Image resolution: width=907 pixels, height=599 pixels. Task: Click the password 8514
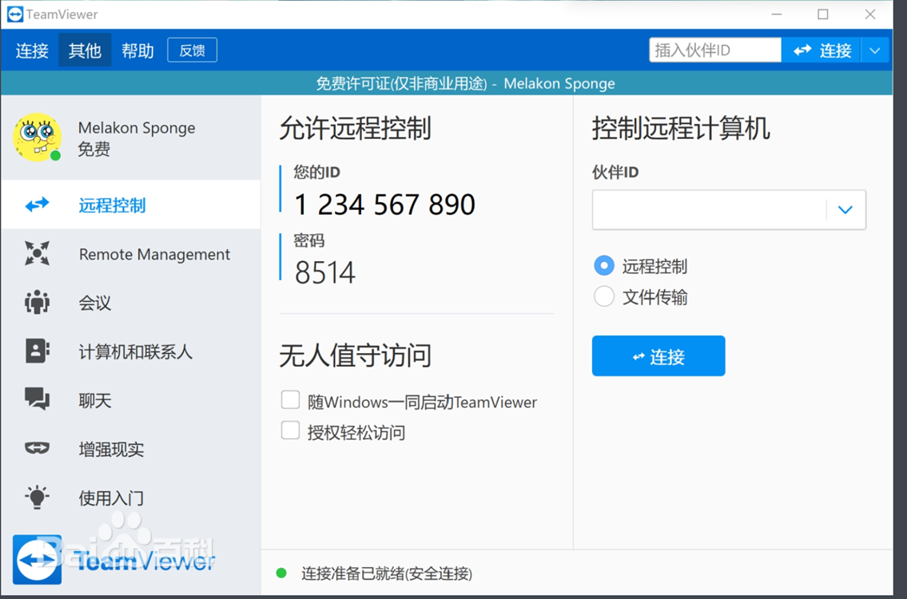[324, 272]
